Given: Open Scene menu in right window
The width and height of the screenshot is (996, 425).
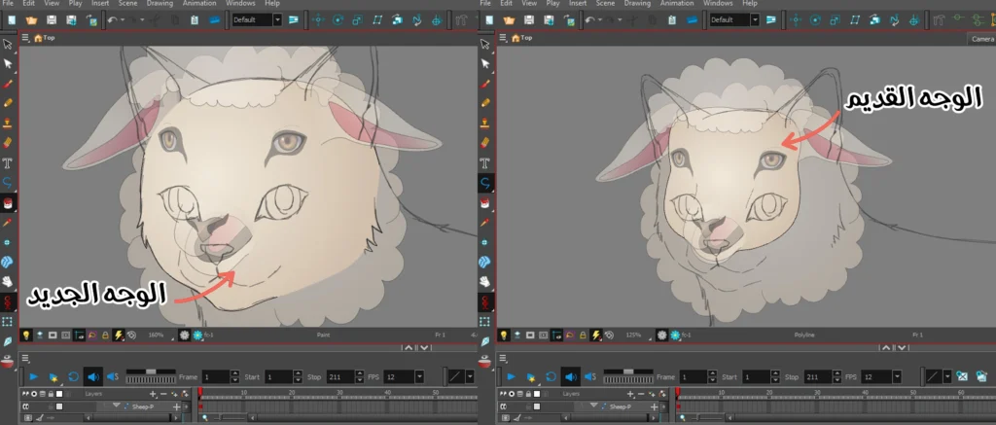Looking at the screenshot, I should (605, 3).
